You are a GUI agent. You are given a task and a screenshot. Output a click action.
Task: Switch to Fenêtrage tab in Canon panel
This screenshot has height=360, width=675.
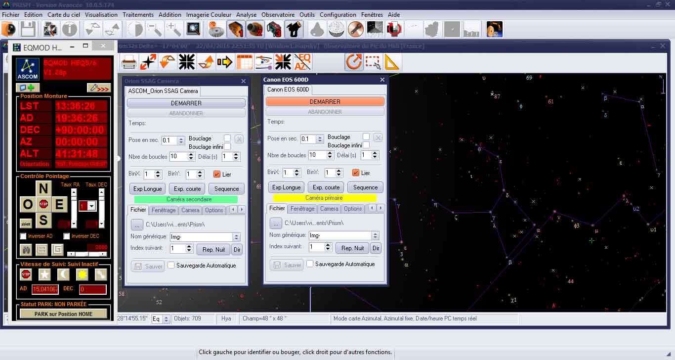tap(302, 209)
